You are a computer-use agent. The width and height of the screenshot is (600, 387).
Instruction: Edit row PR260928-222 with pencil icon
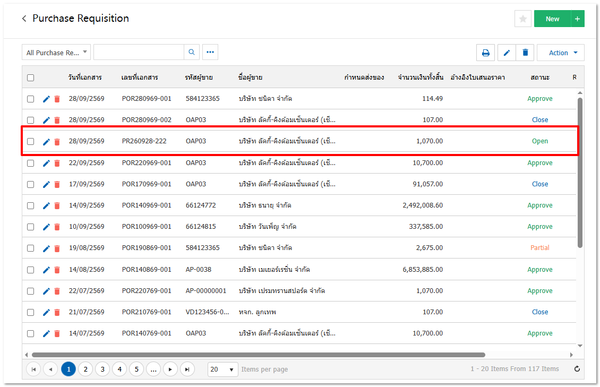pos(46,142)
